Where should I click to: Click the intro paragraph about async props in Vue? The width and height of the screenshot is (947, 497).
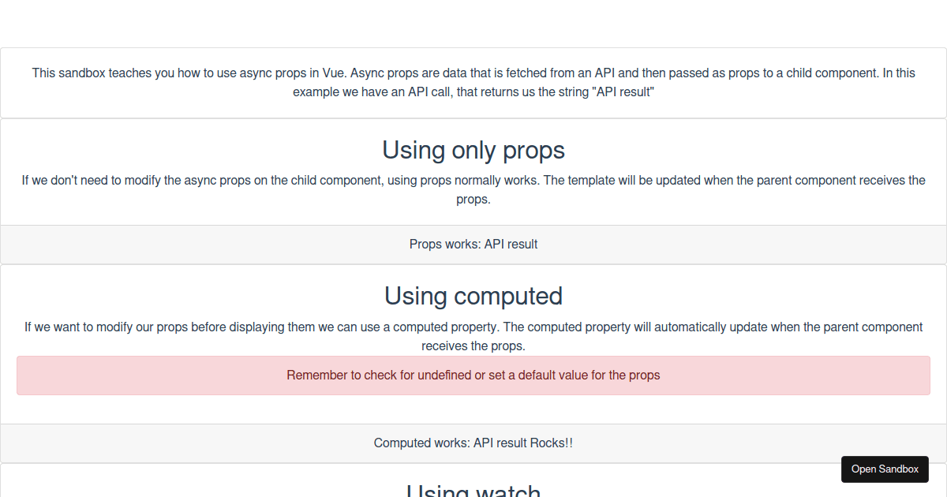point(473,82)
